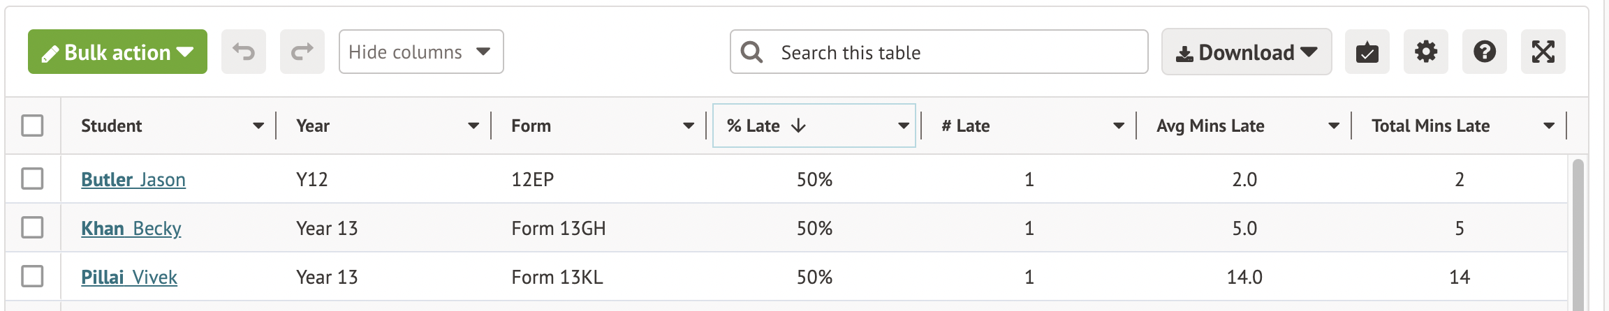
Task: Click the search magnifier icon
Action: [751, 52]
